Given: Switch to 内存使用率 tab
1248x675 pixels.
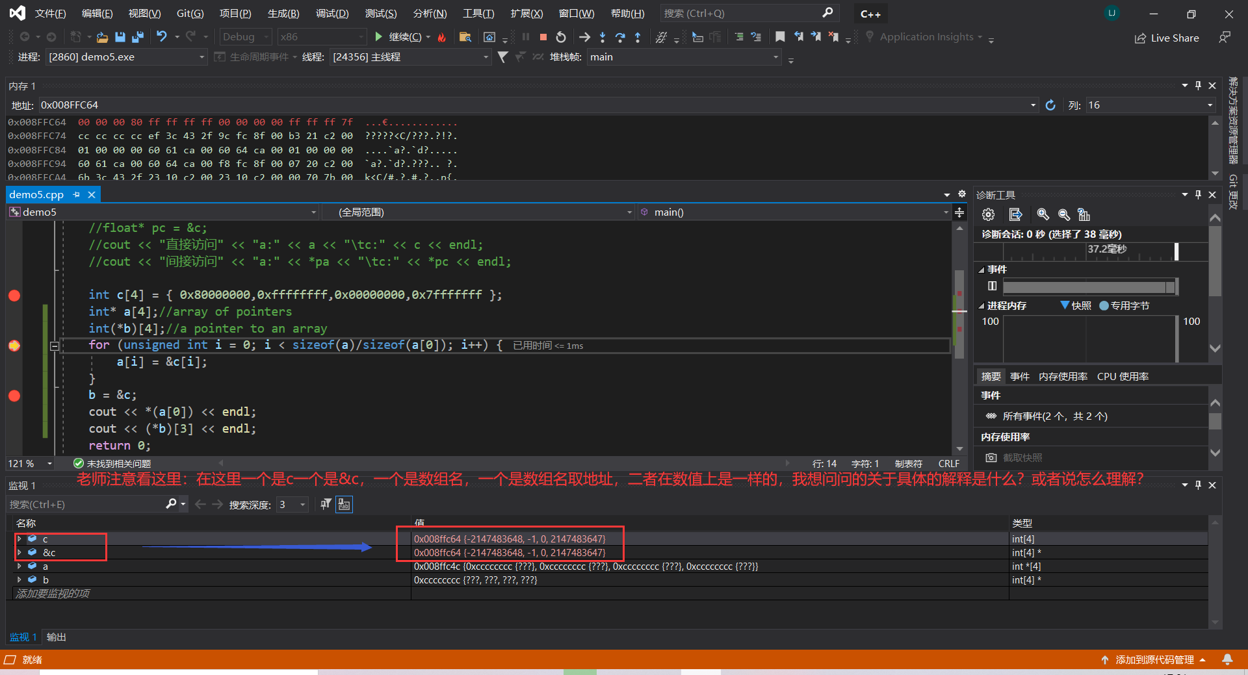Looking at the screenshot, I should click(x=1063, y=377).
